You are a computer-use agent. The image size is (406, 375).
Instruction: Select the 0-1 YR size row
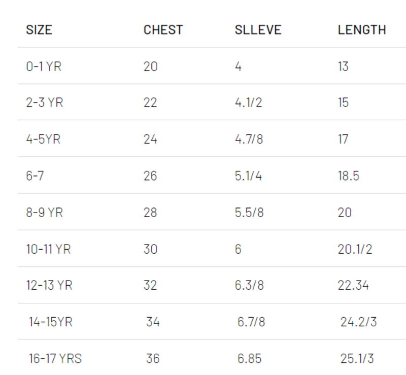[212, 66]
